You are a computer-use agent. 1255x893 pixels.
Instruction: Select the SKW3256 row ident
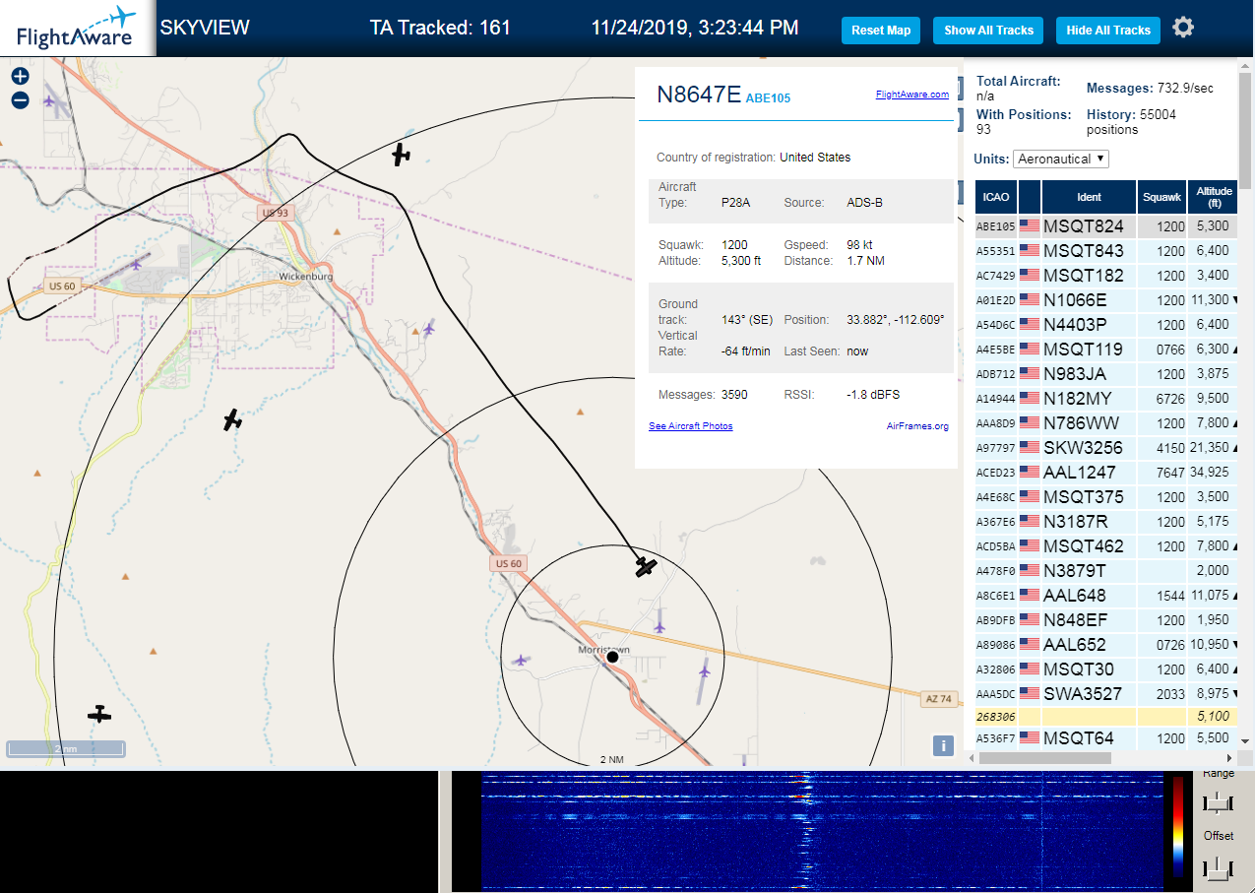point(1084,448)
